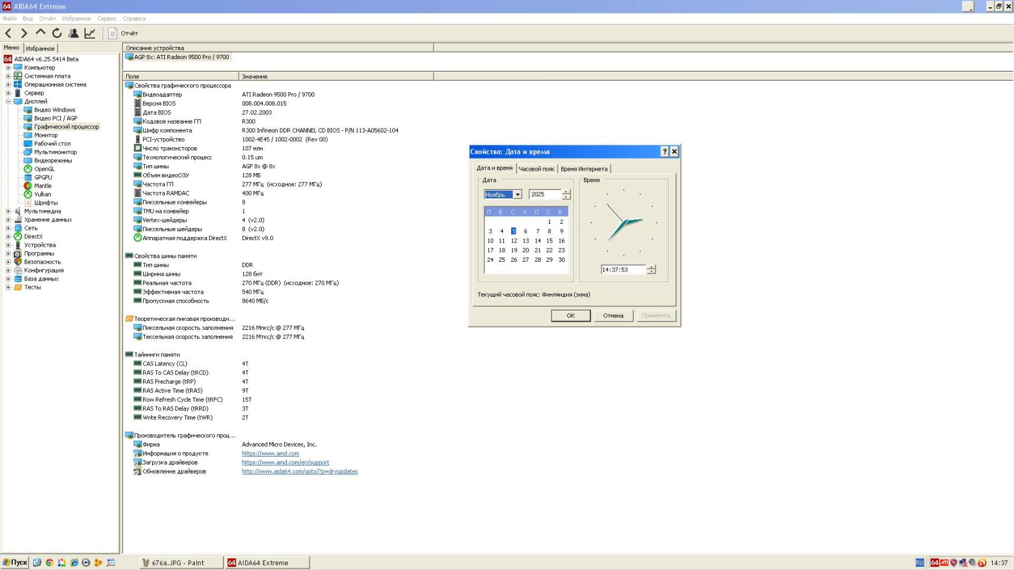
Task: Click the Отчёт report icon
Action: (x=112, y=33)
